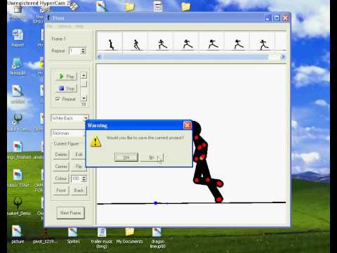Click the stickman's lowest red handle at the foot

219,200
